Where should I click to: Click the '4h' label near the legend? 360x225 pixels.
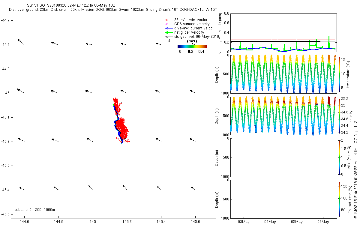[170, 40]
